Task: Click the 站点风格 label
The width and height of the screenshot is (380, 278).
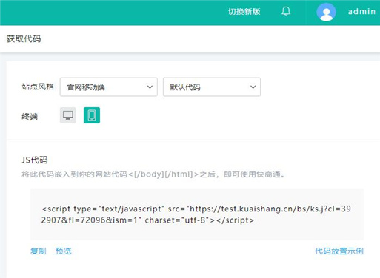Action: click(x=38, y=87)
